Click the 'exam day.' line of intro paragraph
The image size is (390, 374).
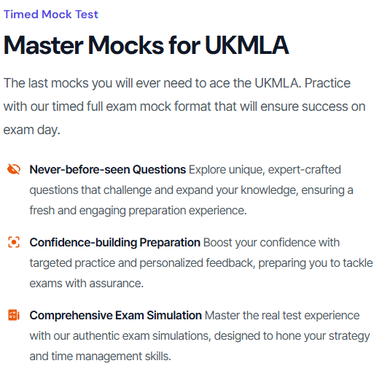pyautogui.click(x=31, y=130)
